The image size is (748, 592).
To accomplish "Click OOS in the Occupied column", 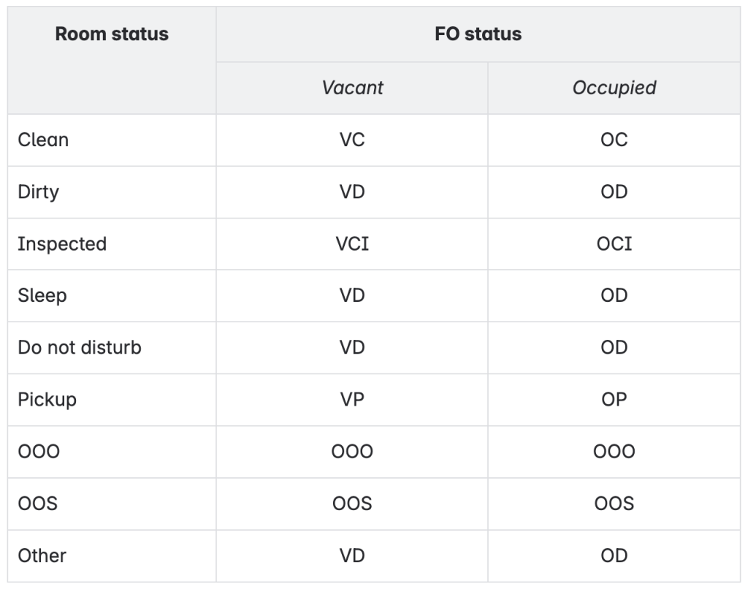I will (x=614, y=504).
